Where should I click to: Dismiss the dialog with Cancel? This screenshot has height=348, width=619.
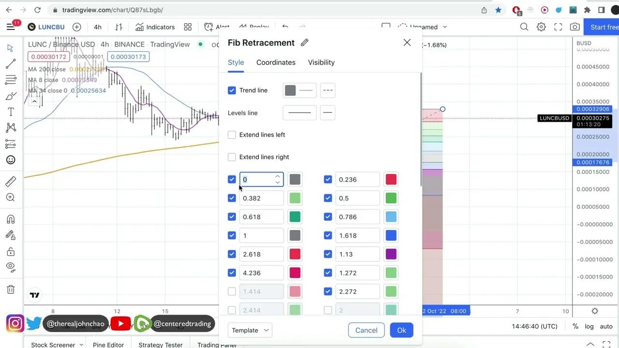coord(366,330)
